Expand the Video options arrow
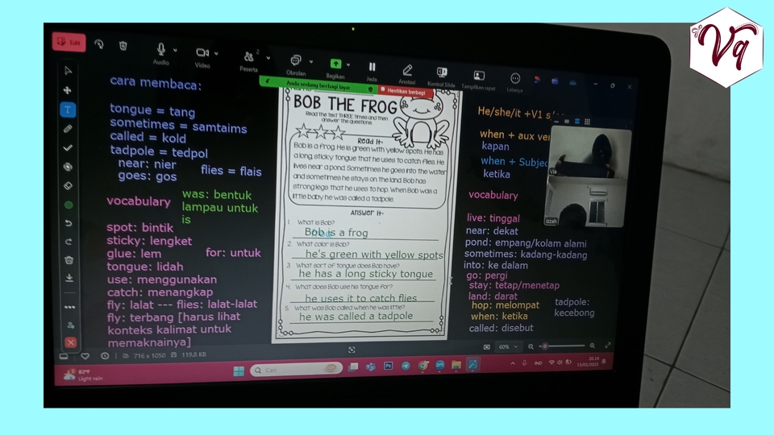Image resolution: width=774 pixels, height=435 pixels. point(216,53)
